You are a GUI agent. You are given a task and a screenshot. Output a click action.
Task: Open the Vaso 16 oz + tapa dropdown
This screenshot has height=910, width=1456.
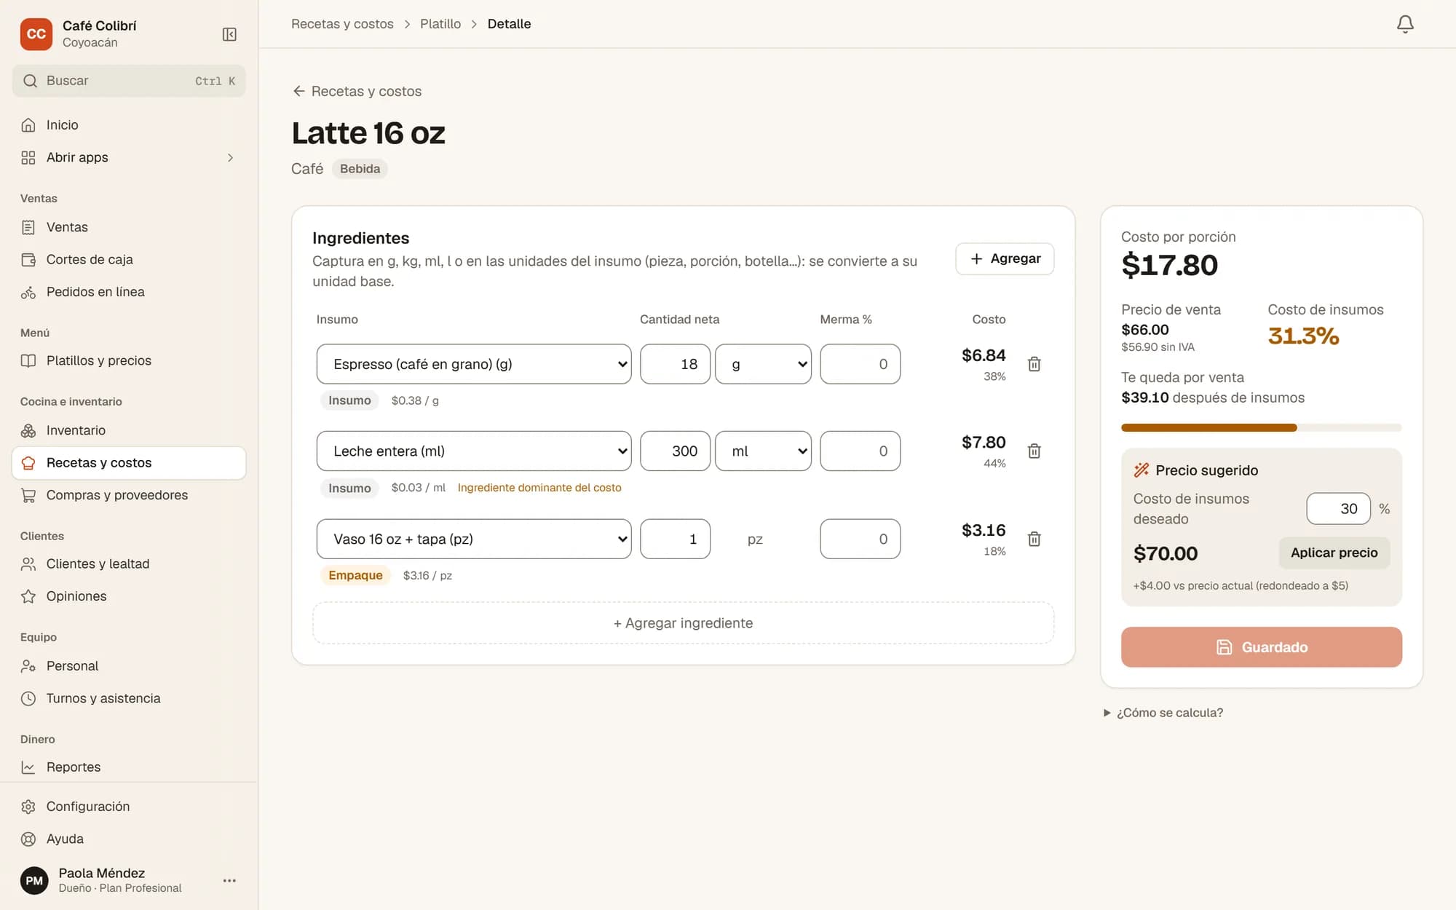[x=474, y=539]
